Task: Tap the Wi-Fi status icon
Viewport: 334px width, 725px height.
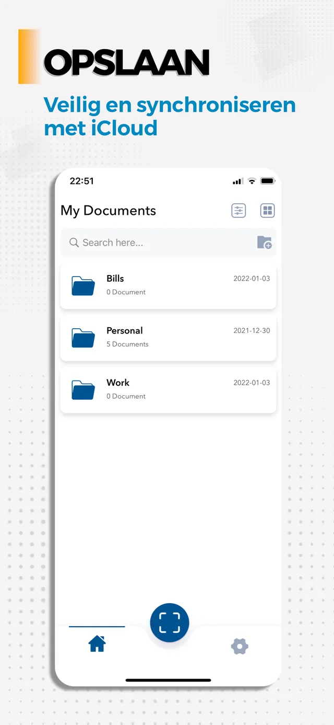Action: tap(252, 181)
